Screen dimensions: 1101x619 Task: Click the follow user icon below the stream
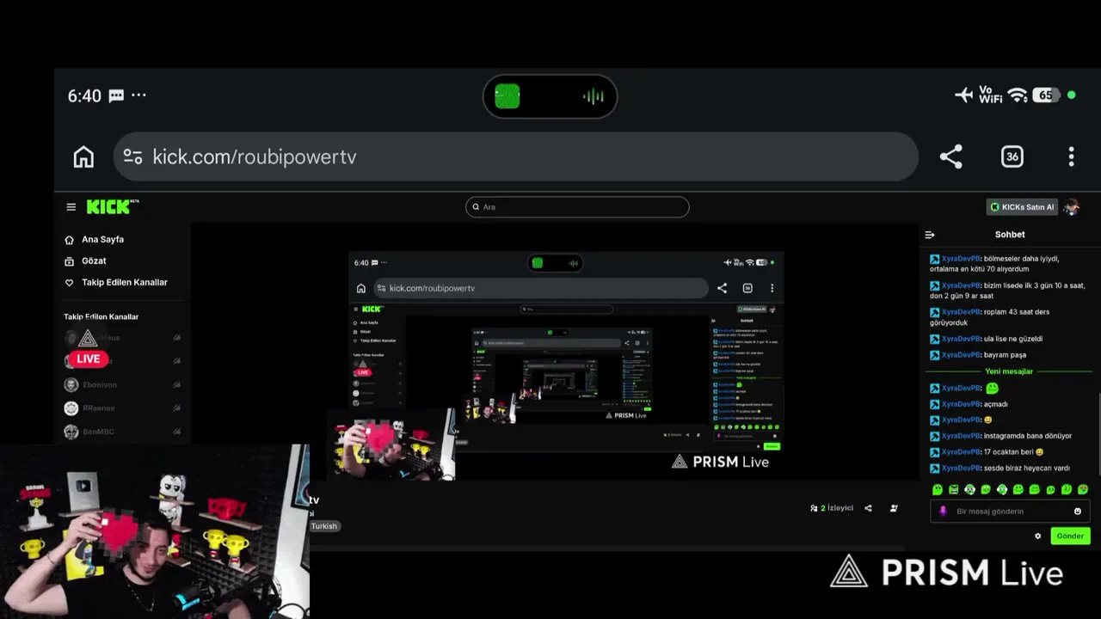tap(894, 508)
